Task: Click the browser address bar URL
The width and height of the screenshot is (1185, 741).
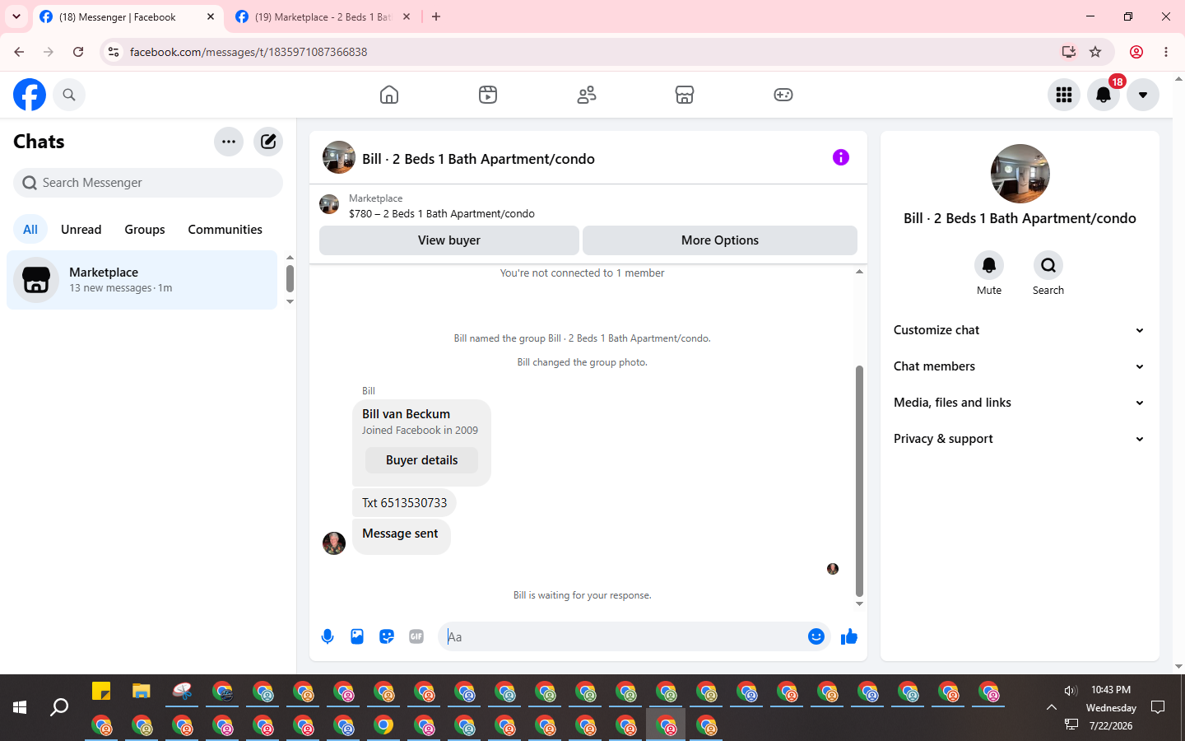Action: pos(249,52)
